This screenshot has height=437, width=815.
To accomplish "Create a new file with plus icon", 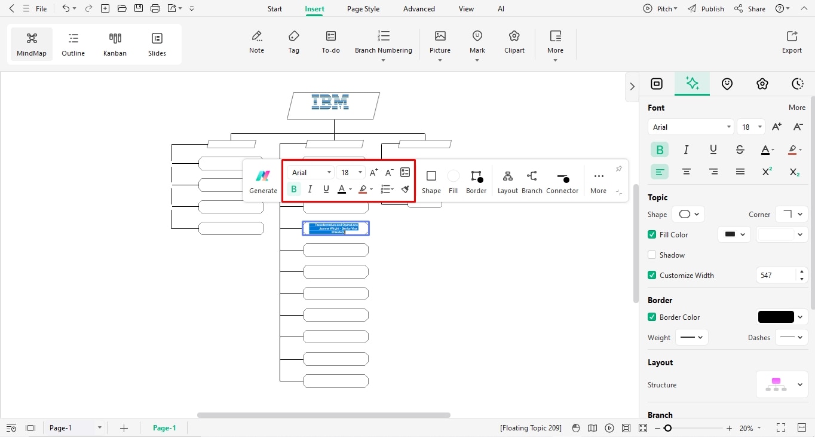I will 105,8.
